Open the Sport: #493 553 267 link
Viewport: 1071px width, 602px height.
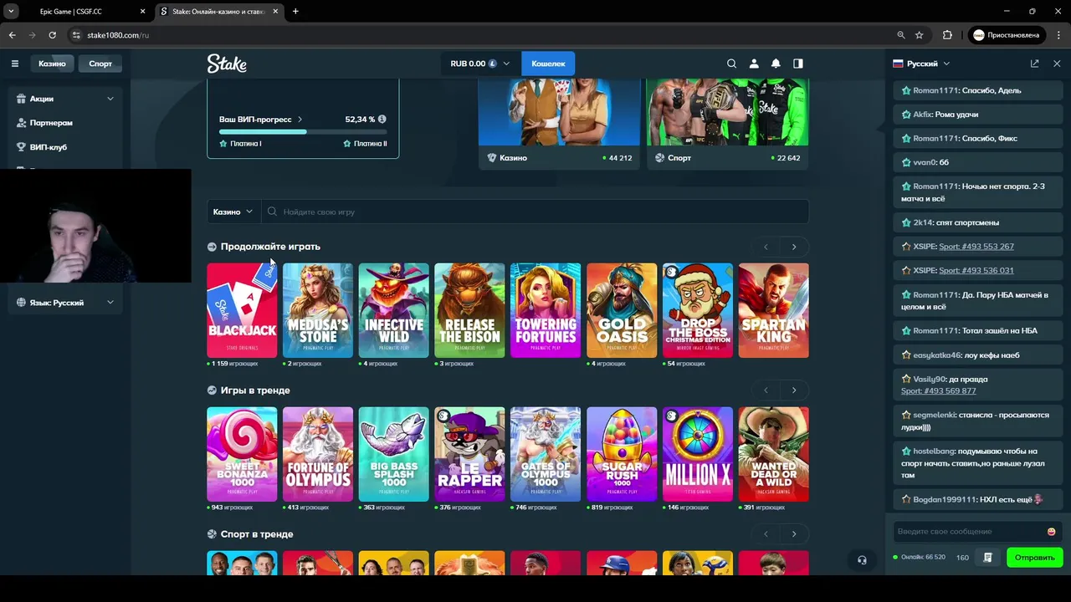tap(976, 247)
